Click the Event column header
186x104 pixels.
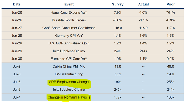[69, 4]
